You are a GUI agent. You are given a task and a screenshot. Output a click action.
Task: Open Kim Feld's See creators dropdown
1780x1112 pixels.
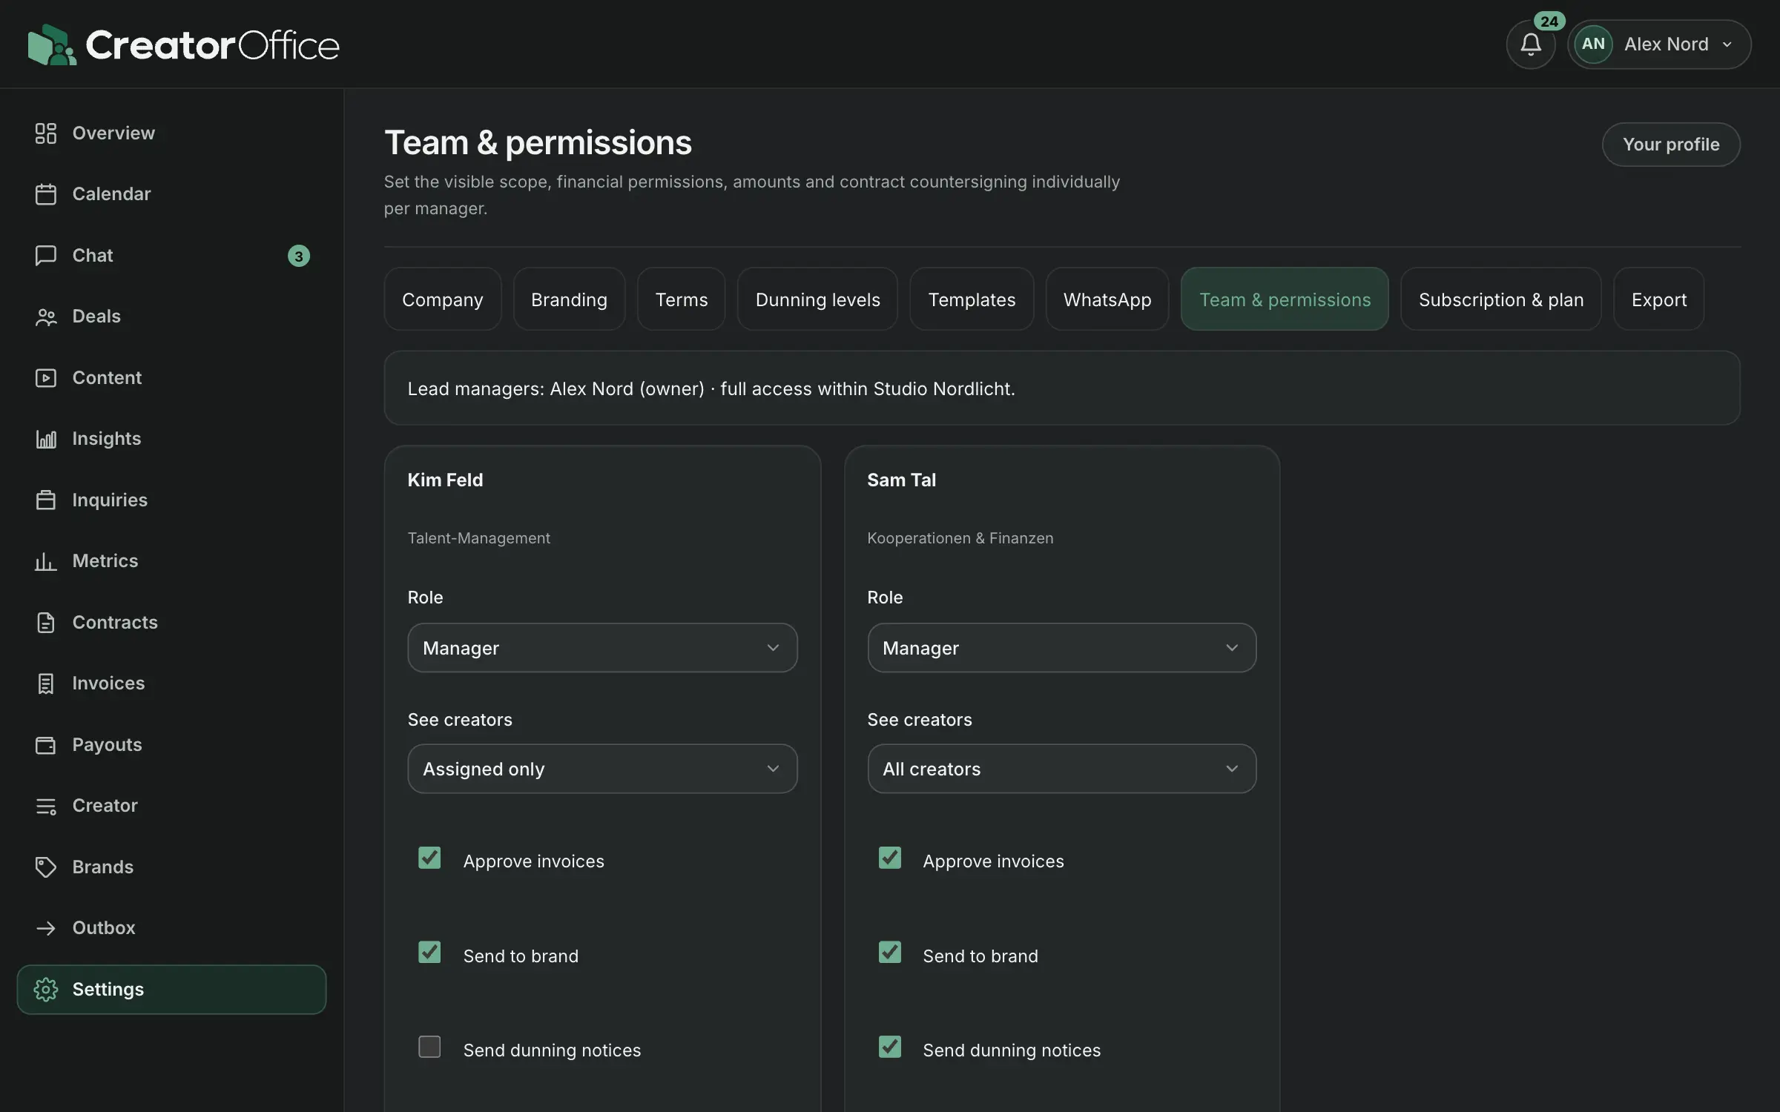[x=602, y=769]
